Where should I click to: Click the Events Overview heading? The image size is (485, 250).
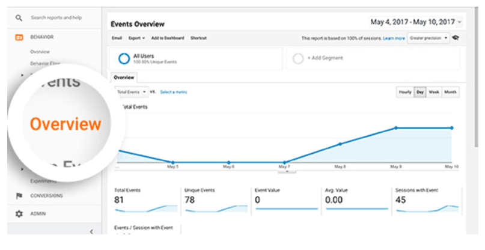pyautogui.click(x=138, y=24)
